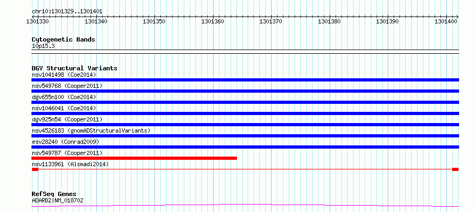Click the blue bar under nsv1046041
474x212 pixels.
pyautogui.click(x=245, y=113)
